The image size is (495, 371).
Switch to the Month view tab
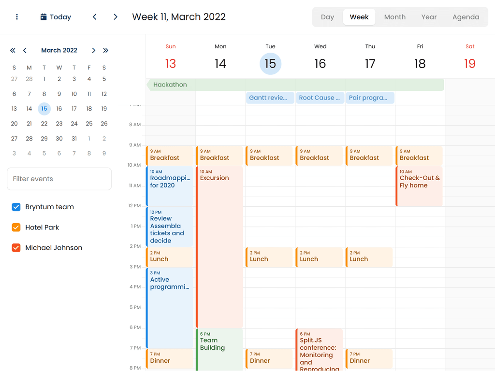(394, 17)
